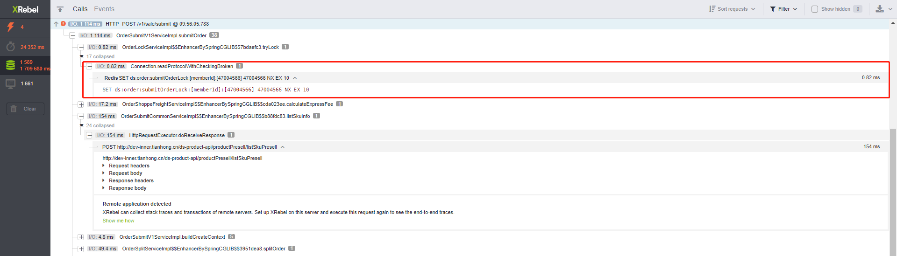Click the I/O 49.4 ms timing label
Image resolution: width=897 pixels, height=256 pixels.
pyautogui.click(x=102, y=249)
